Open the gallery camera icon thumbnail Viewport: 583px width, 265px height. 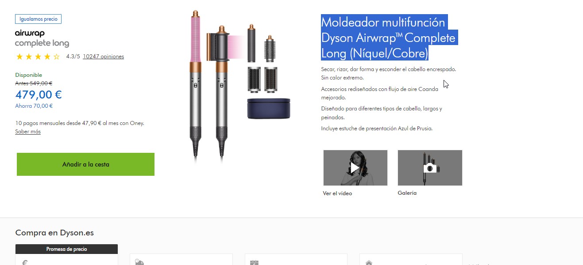point(430,168)
